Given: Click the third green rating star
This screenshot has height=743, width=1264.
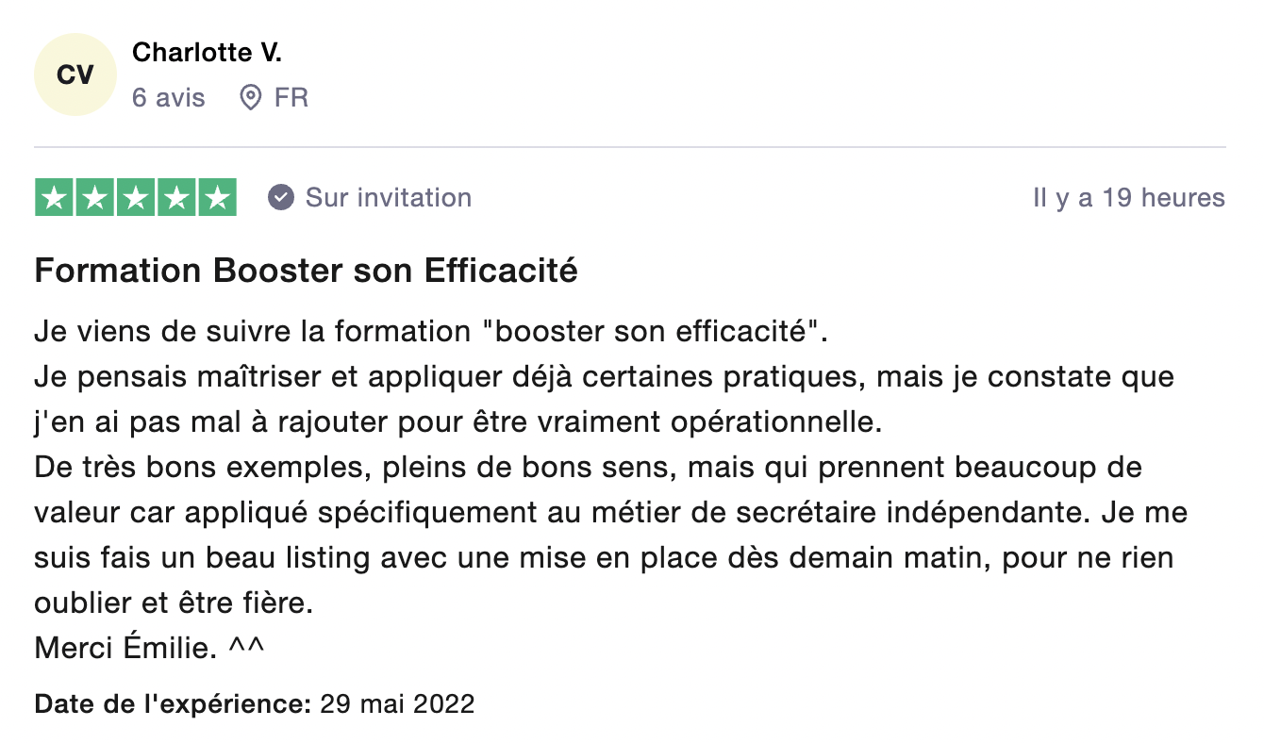Looking at the screenshot, I should tap(136, 198).
